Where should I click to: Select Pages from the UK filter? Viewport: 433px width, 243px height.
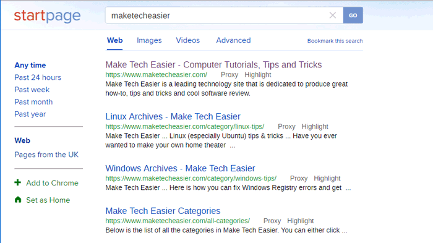pyautogui.click(x=46, y=155)
